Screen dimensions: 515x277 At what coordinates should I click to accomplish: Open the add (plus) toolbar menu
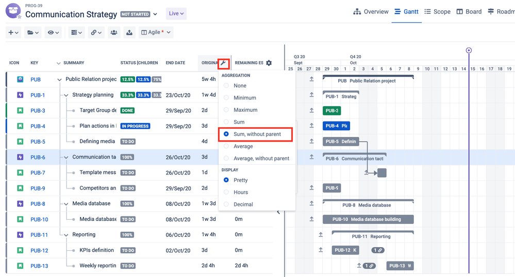pos(13,32)
